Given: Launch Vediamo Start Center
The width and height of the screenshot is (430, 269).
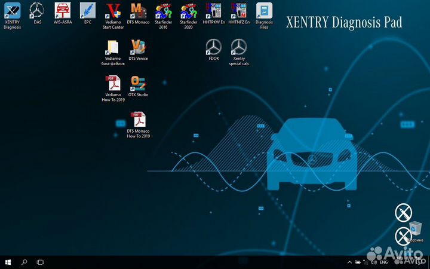Looking at the screenshot, I should [113, 16].
